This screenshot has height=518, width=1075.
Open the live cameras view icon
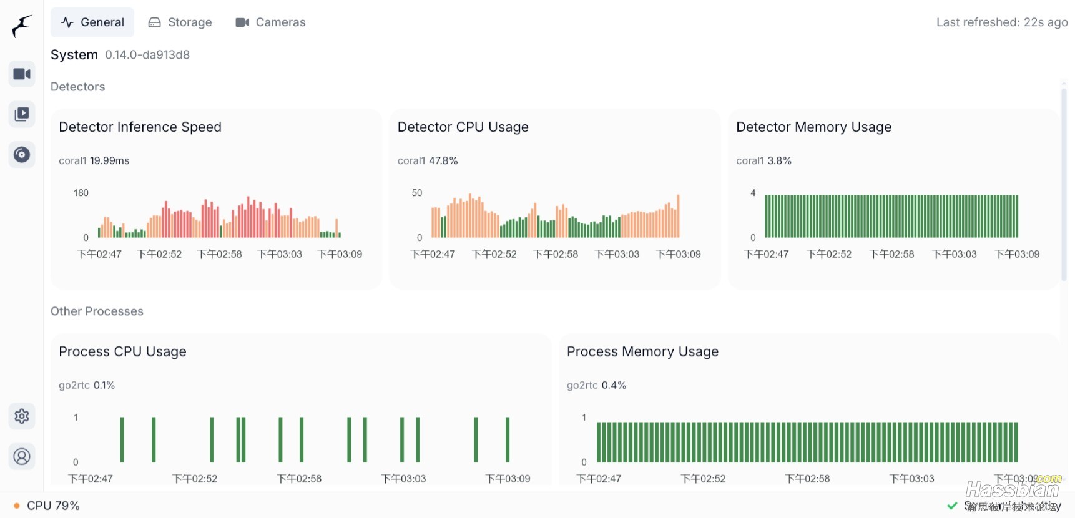point(22,74)
